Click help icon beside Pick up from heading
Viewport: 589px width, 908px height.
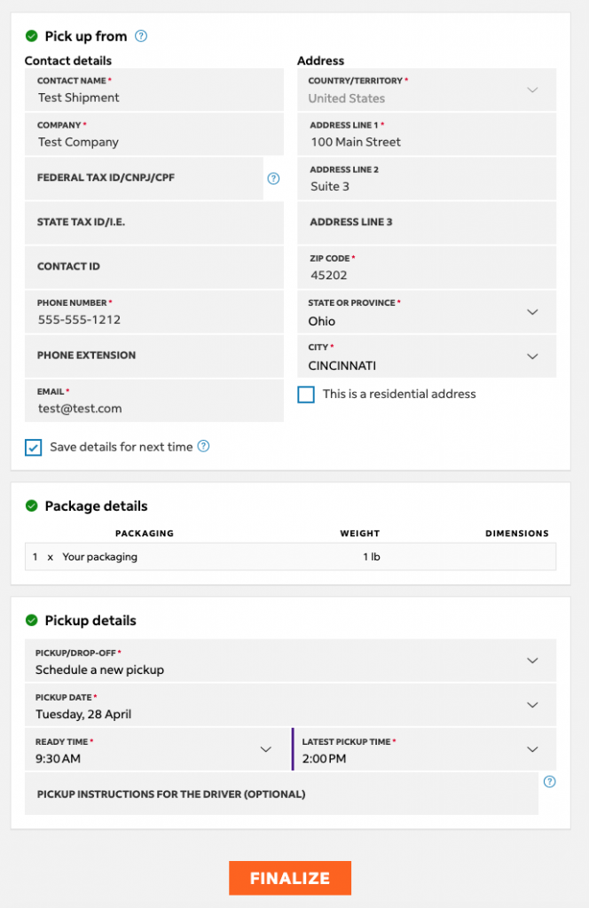pos(141,36)
